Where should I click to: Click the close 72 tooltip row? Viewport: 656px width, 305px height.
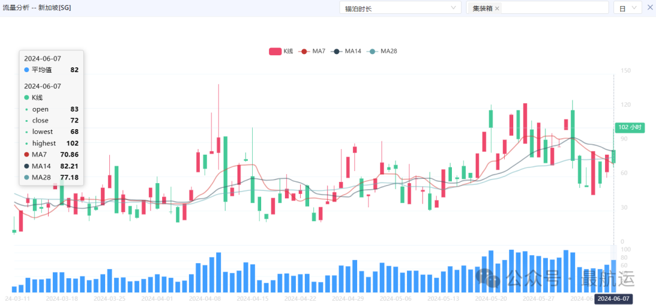[51, 120]
